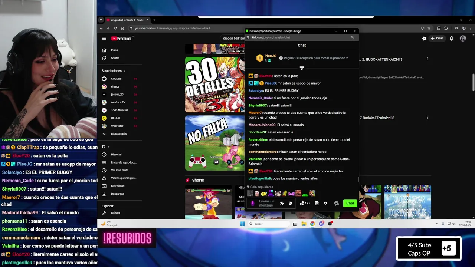Image resolution: width=475 pixels, height=267 pixels.
Task: Click PieeJG top gifter entry
Action: [x=266, y=58]
